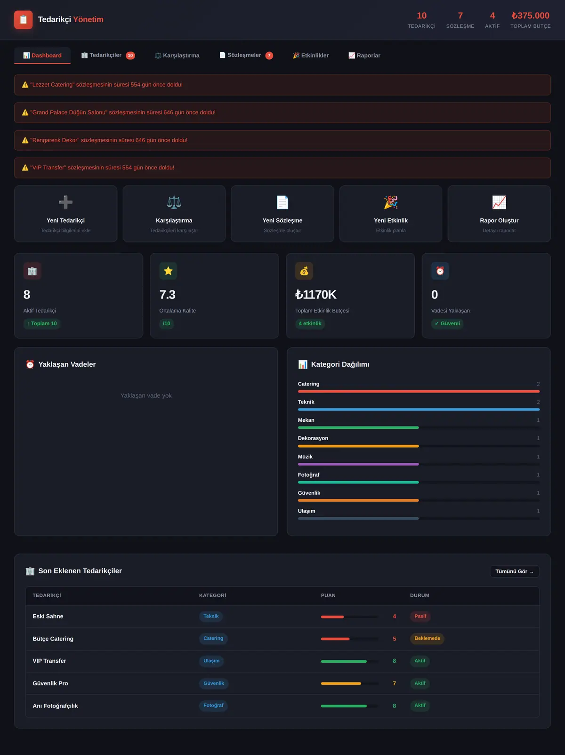Viewport: 565px width, 755px height.
Task: Click the Tümünü Gör button
Action: pyautogui.click(x=515, y=571)
